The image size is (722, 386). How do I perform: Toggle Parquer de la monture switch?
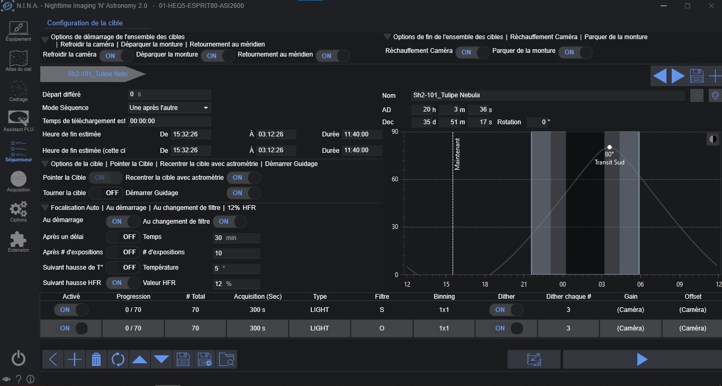pyautogui.click(x=575, y=52)
